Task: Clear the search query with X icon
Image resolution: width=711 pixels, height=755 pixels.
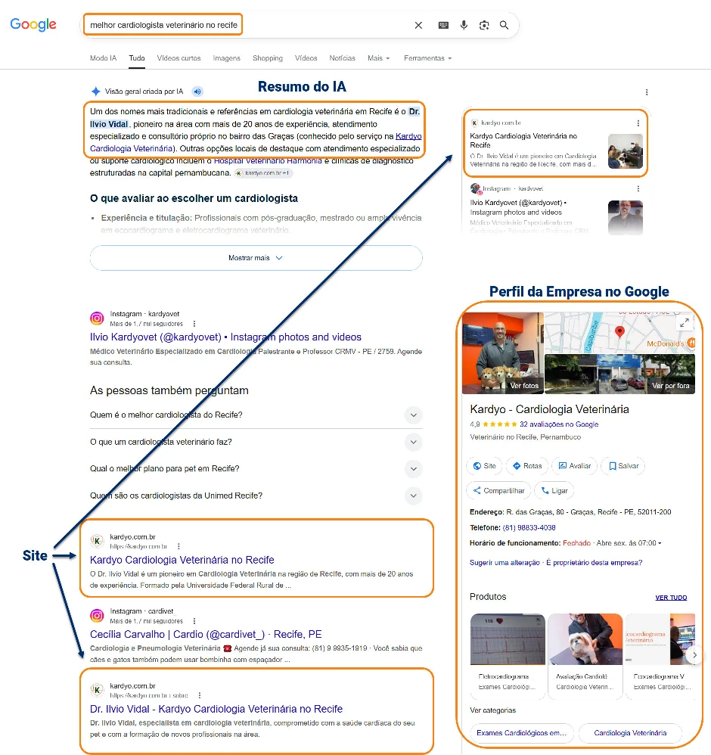Action: pyautogui.click(x=418, y=25)
